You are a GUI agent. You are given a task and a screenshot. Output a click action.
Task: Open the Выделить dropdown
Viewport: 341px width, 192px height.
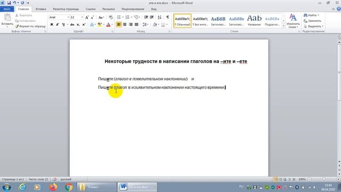[313, 26]
